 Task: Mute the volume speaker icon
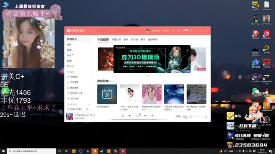191,117
